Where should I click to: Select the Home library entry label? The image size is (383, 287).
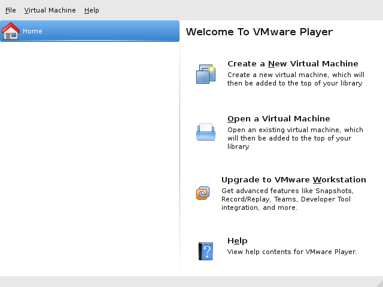pyautogui.click(x=32, y=31)
